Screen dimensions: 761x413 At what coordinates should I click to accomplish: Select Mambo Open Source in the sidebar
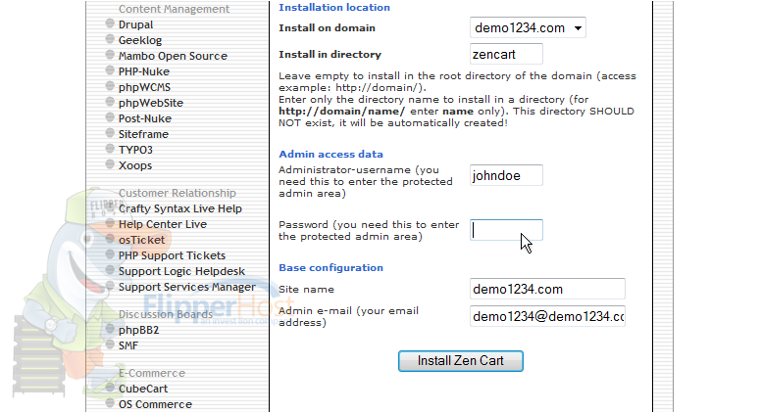point(173,56)
